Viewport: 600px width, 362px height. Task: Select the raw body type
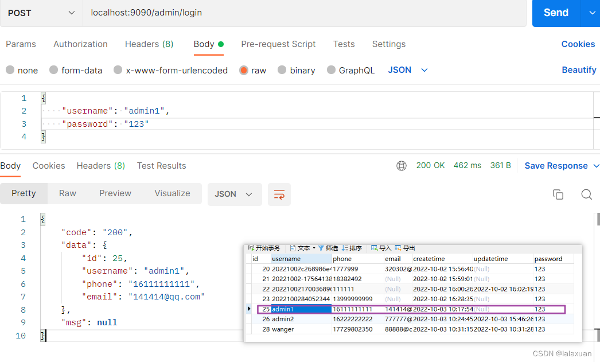click(252, 70)
